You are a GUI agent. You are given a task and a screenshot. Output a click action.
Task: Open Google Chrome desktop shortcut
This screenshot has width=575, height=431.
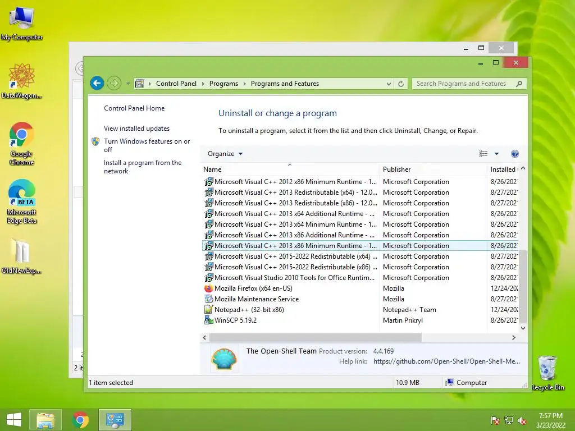pyautogui.click(x=22, y=144)
